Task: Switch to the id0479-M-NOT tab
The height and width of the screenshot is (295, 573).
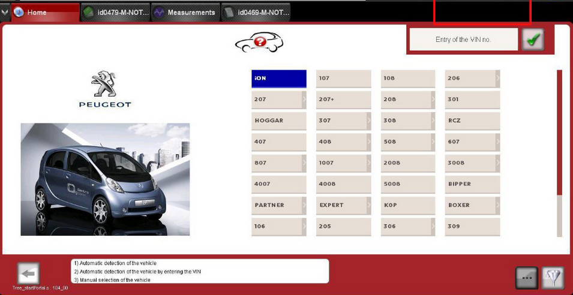Action: point(115,13)
